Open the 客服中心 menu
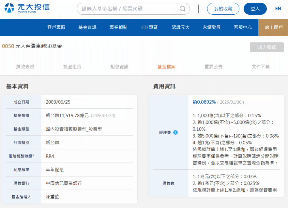This screenshot has width=288, height=208. (242, 27)
